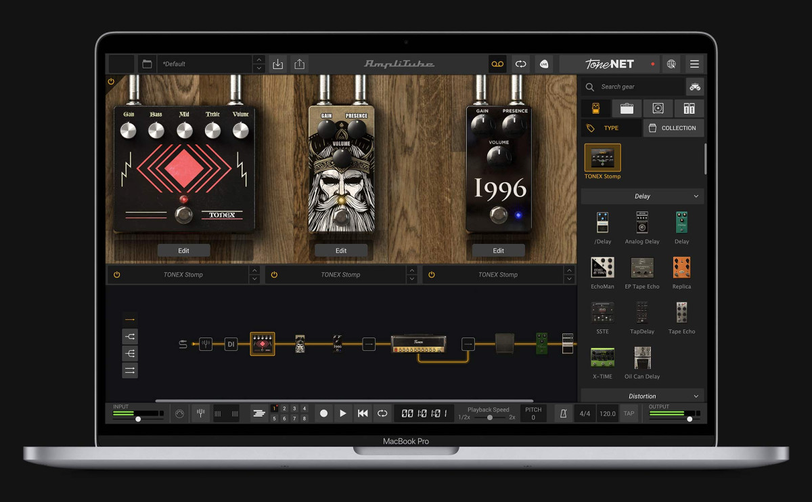The image size is (812, 502).
Task: Open the tape recorder icon in top bar
Action: pos(497,64)
